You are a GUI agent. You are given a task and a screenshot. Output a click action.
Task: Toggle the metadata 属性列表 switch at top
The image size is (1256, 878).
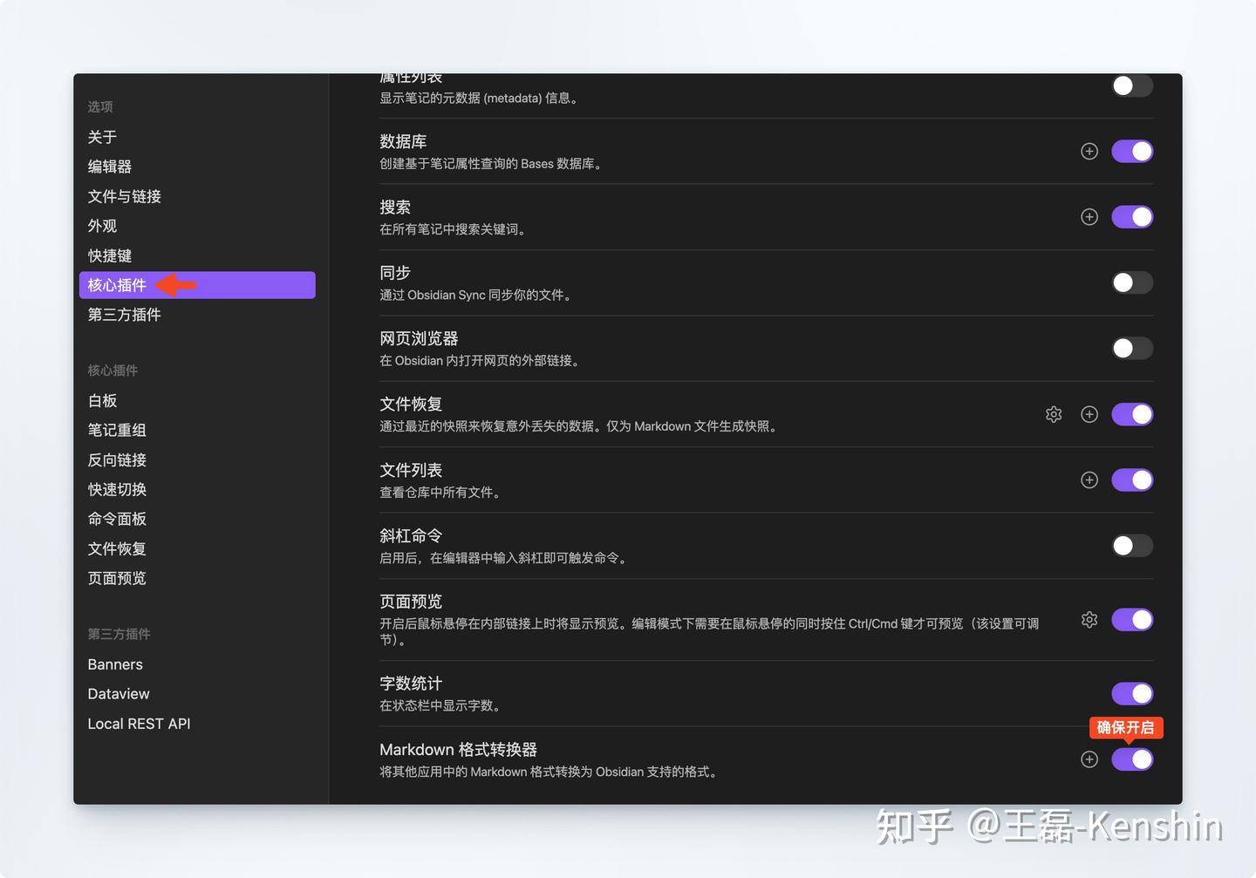tap(1132, 85)
